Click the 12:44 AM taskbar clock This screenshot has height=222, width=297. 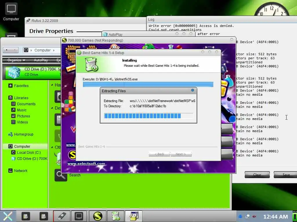click(276, 217)
